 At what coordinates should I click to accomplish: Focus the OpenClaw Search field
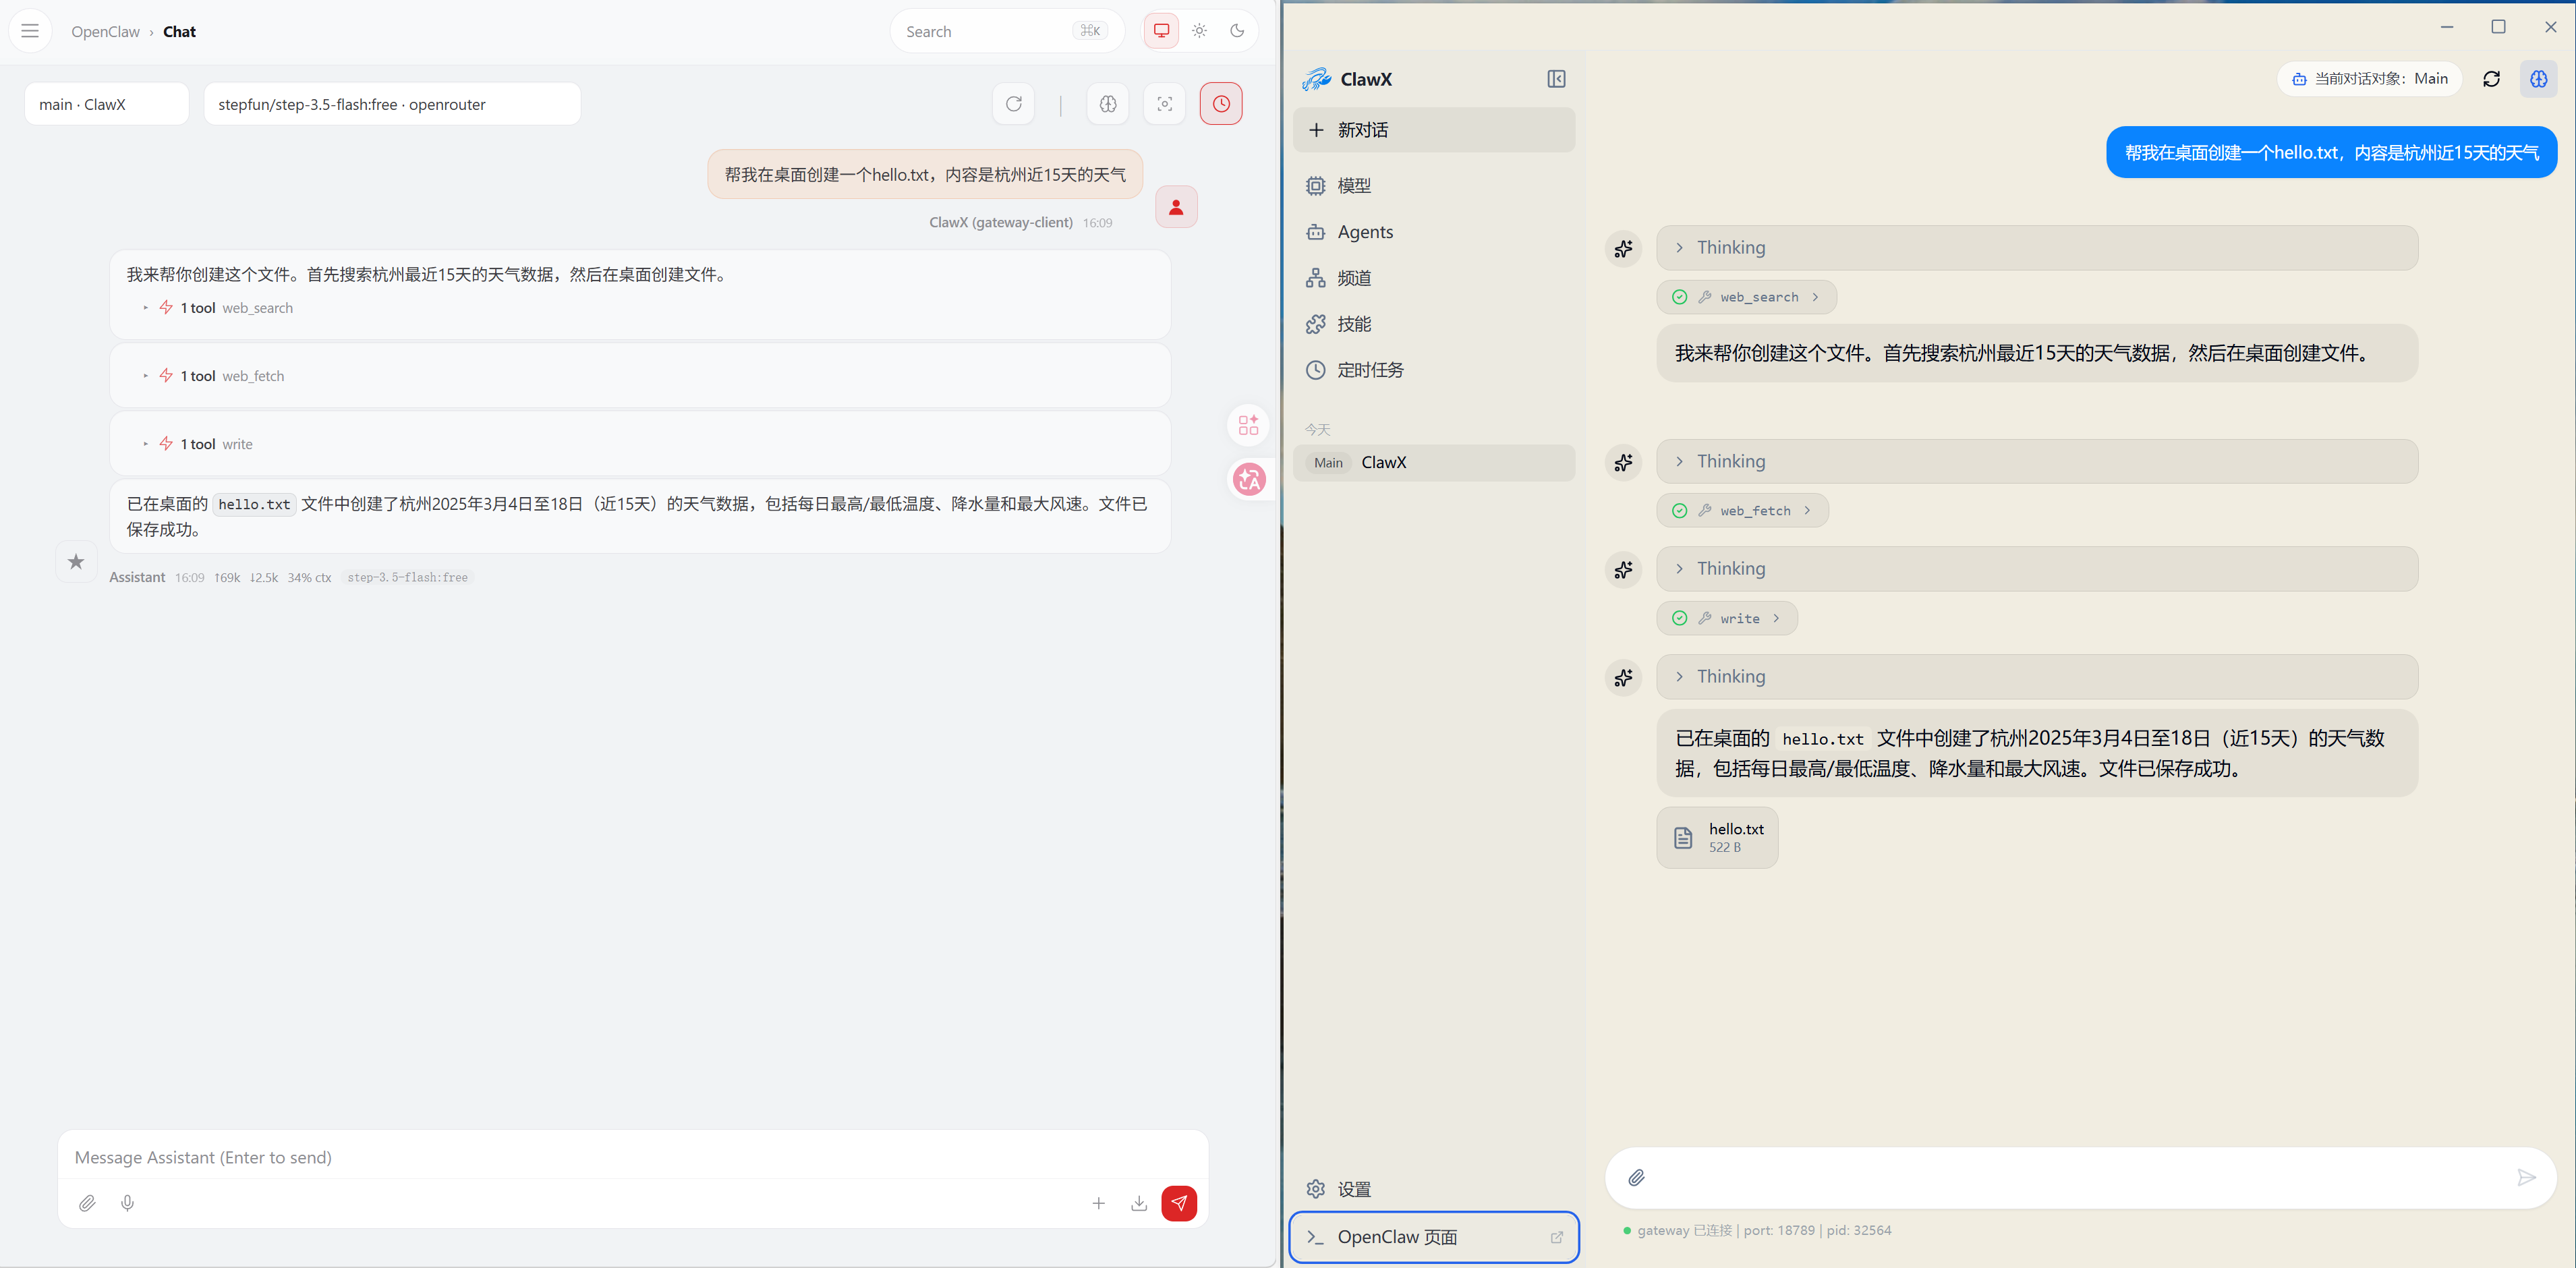pyautogui.click(x=1006, y=31)
